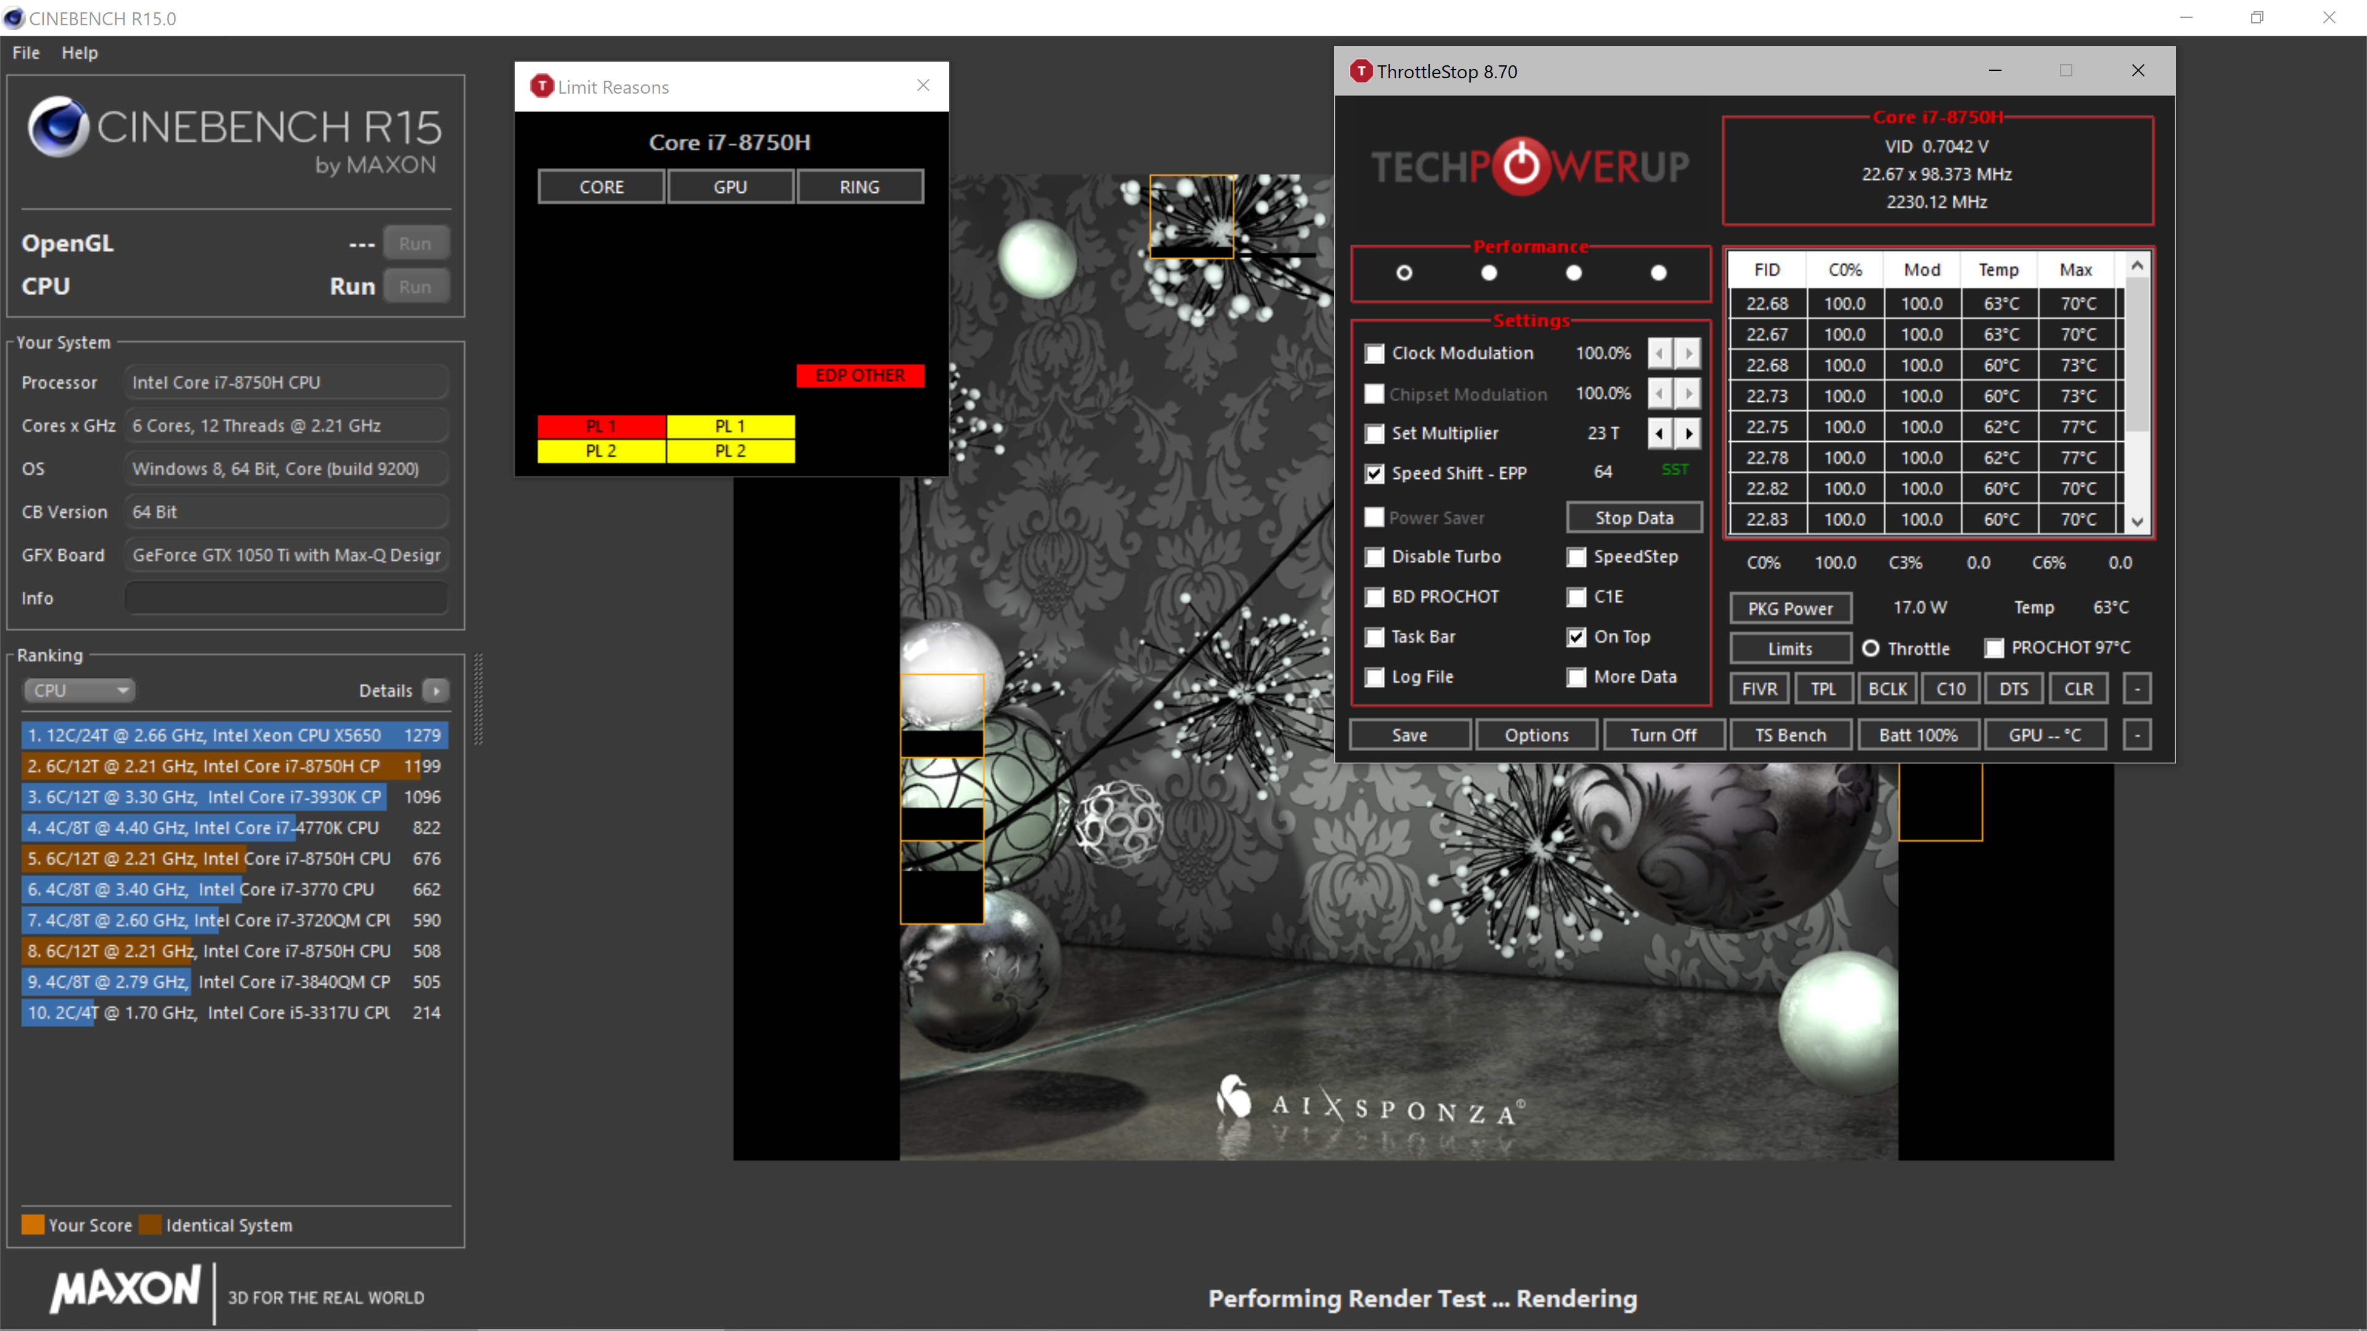Click the Details arrow icon in Ranking
The width and height of the screenshot is (2367, 1331).
(x=436, y=690)
